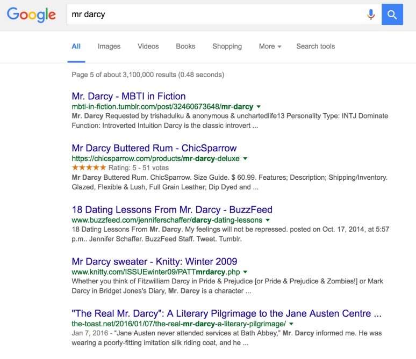
Task: Activate voice search microphone icon
Action: click(371, 14)
